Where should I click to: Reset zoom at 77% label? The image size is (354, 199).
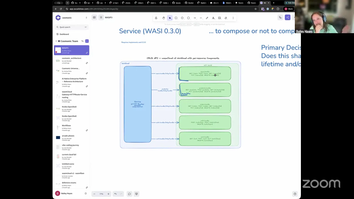(x=101, y=194)
